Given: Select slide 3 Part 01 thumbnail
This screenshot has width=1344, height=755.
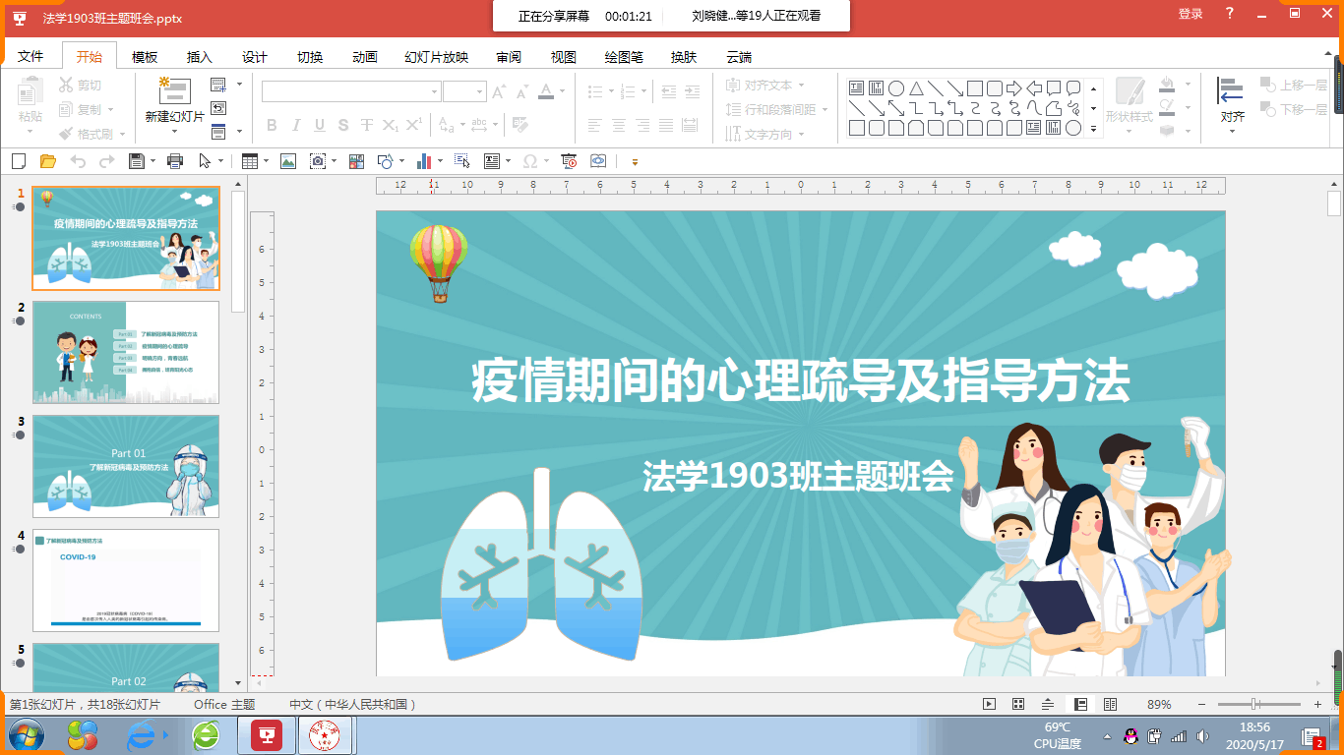Looking at the screenshot, I should point(126,466).
